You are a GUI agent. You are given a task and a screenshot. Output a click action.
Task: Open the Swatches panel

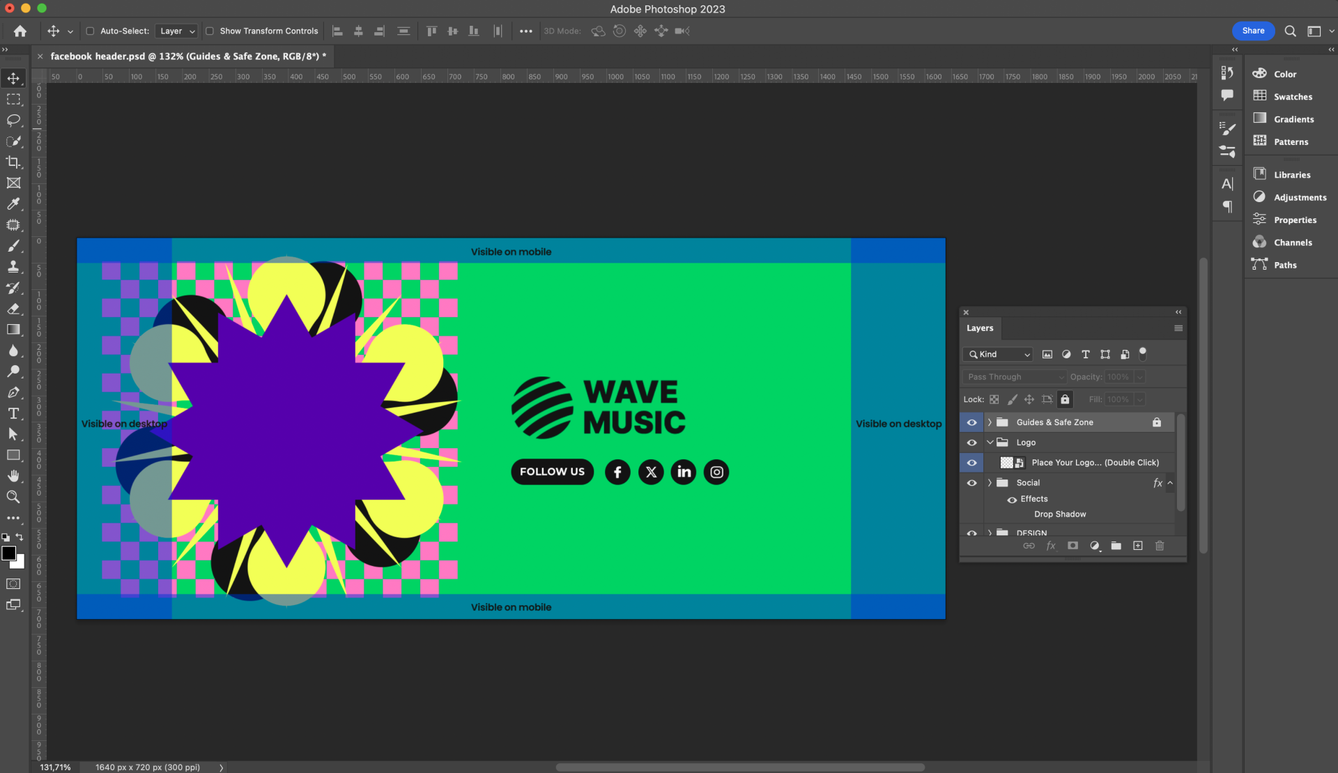click(1292, 97)
